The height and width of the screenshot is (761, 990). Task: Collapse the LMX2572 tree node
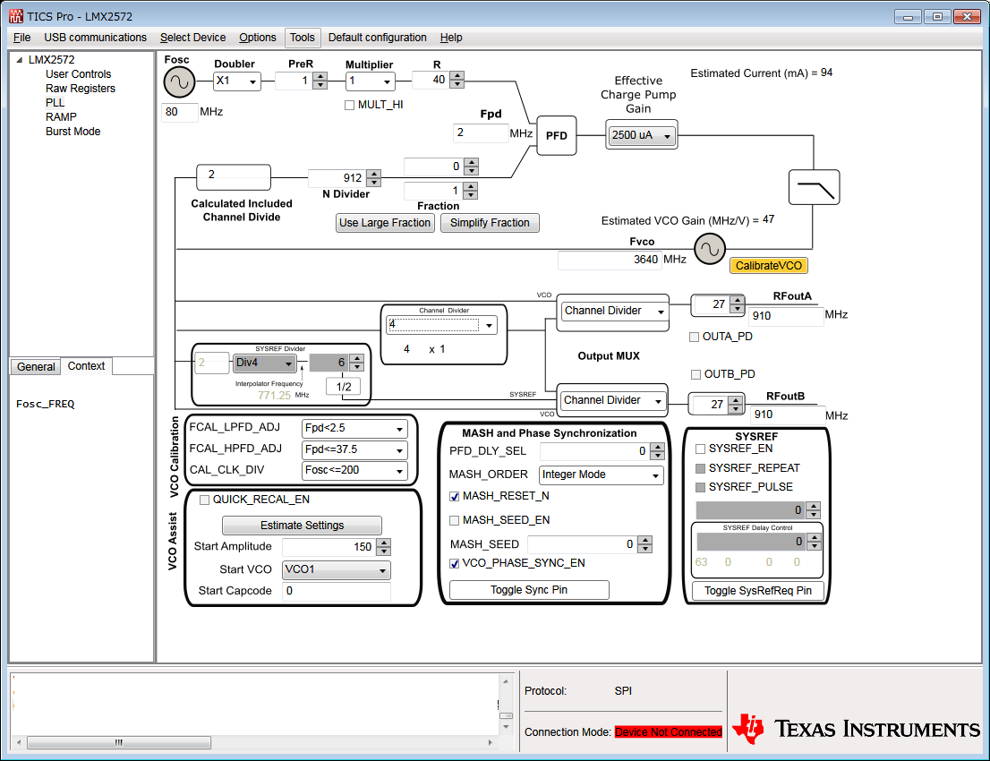20,60
